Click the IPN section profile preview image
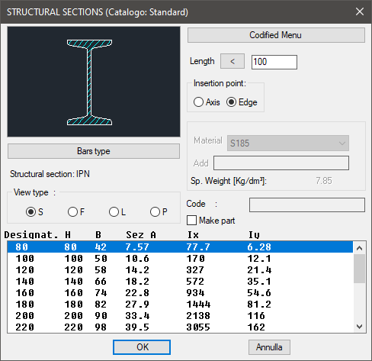Viewport: 372px width, 361px height. coord(94,82)
